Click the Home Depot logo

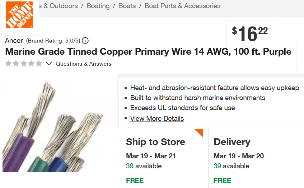coord(19,15)
